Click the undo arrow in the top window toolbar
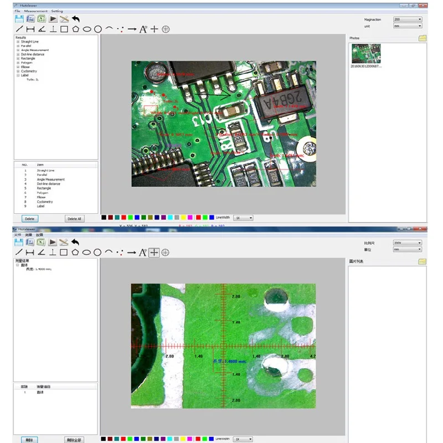The height and width of the screenshot is (443, 443). [76, 19]
